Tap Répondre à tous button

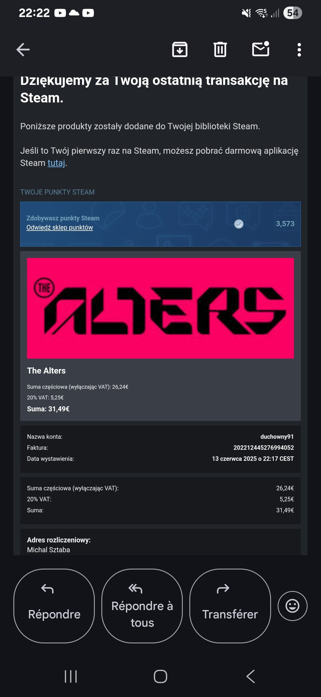[142, 606]
